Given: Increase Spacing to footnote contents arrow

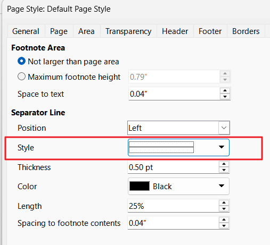Looking at the screenshot, I should 224,220.
